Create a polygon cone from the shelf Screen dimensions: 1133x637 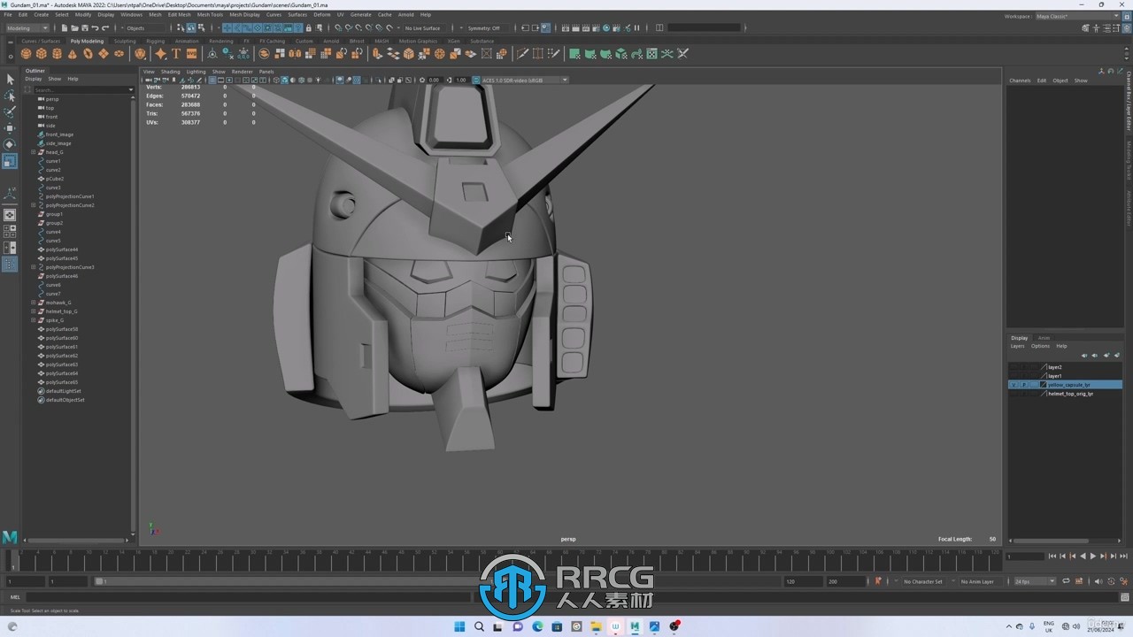73,54
